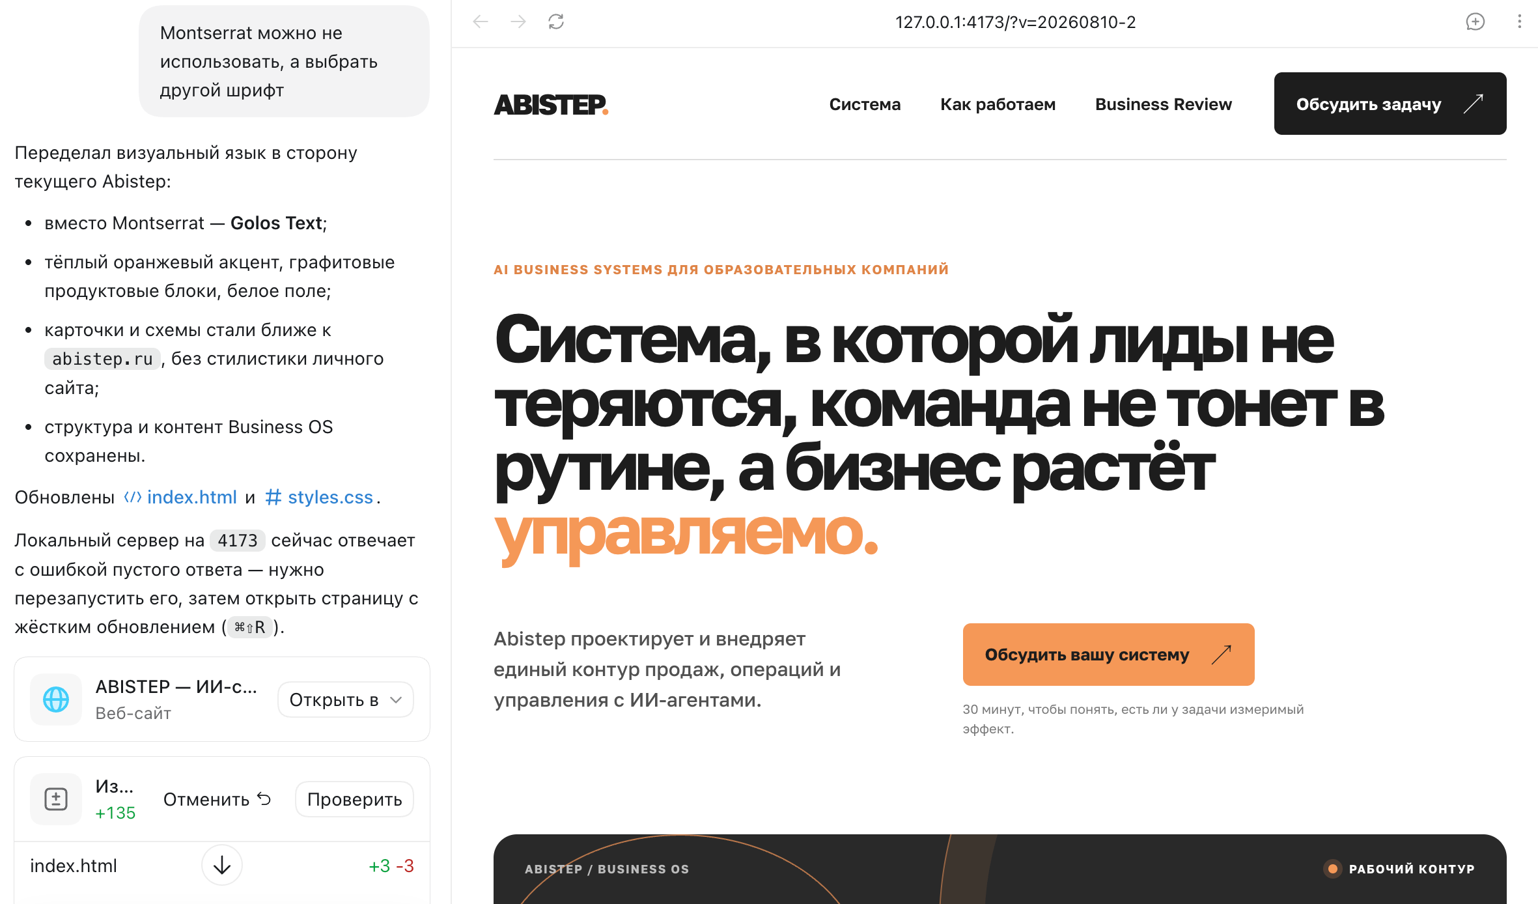Open the 'Как работаем' nav item
This screenshot has height=904, width=1538.
998,104
